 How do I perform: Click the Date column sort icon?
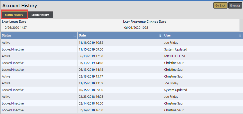[x=160, y=36]
